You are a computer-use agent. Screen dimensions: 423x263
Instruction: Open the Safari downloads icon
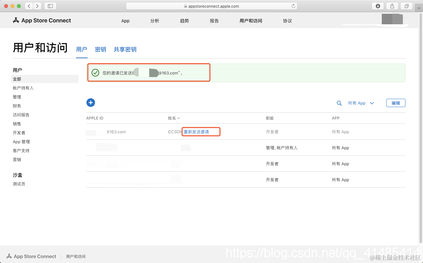pos(378,6)
